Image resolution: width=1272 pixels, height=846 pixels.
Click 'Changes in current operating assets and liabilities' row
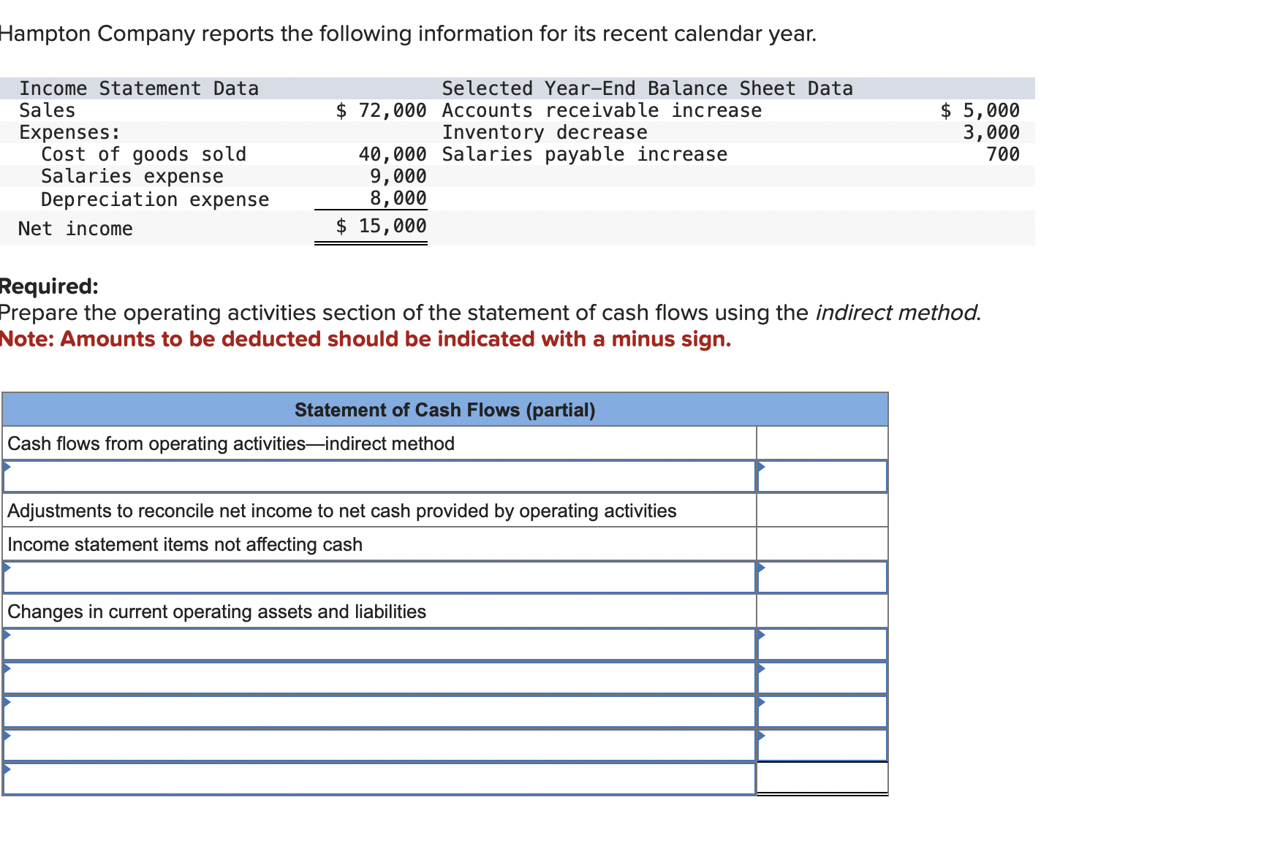tap(379, 611)
